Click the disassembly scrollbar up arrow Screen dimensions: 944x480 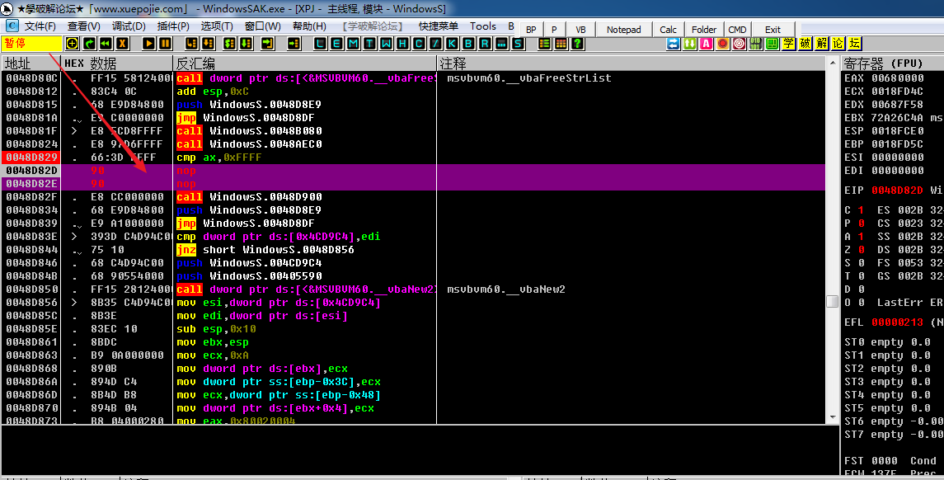point(833,63)
